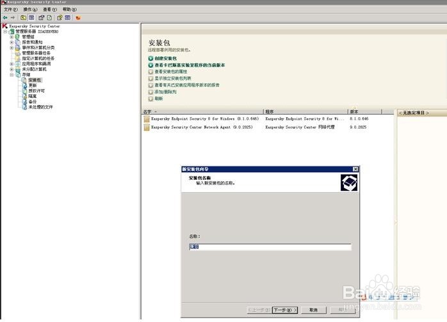The width and height of the screenshot is (447, 322).
Task: Go back with the toolbar back arrow
Action: tap(5, 18)
